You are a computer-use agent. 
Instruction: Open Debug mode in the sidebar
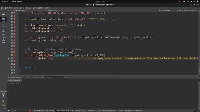[3, 30]
